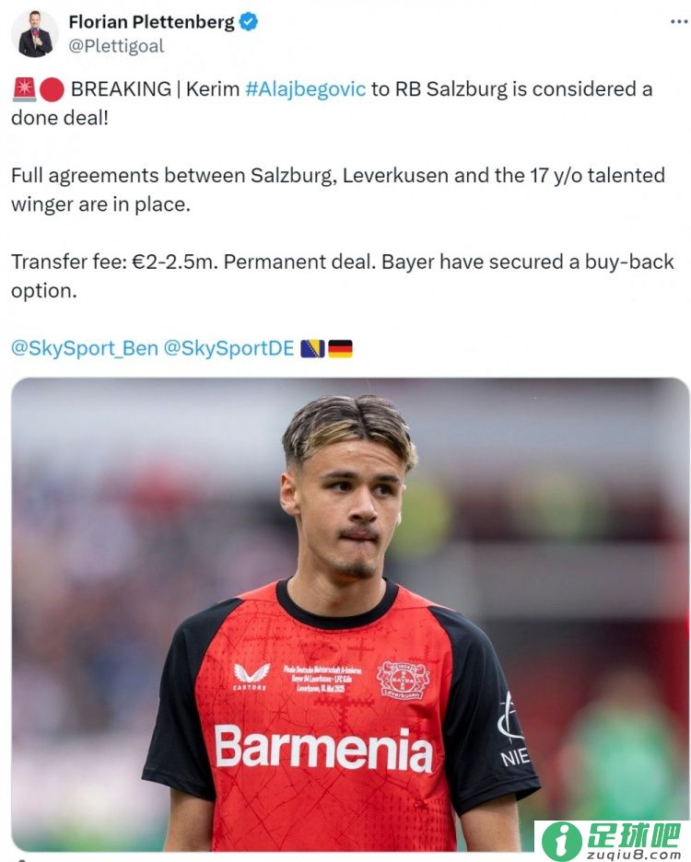
Task: Open the three-dot more options menu
Action: click(x=678, y=22)
